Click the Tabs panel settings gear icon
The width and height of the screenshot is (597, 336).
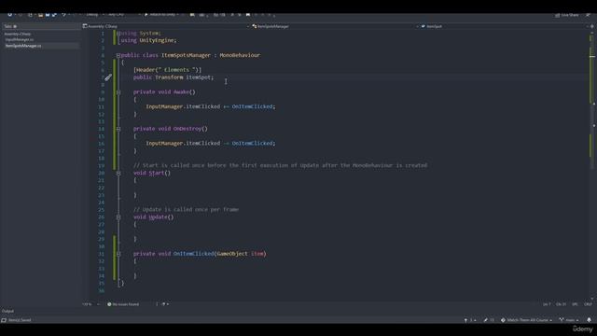click(x=15, y=26)
